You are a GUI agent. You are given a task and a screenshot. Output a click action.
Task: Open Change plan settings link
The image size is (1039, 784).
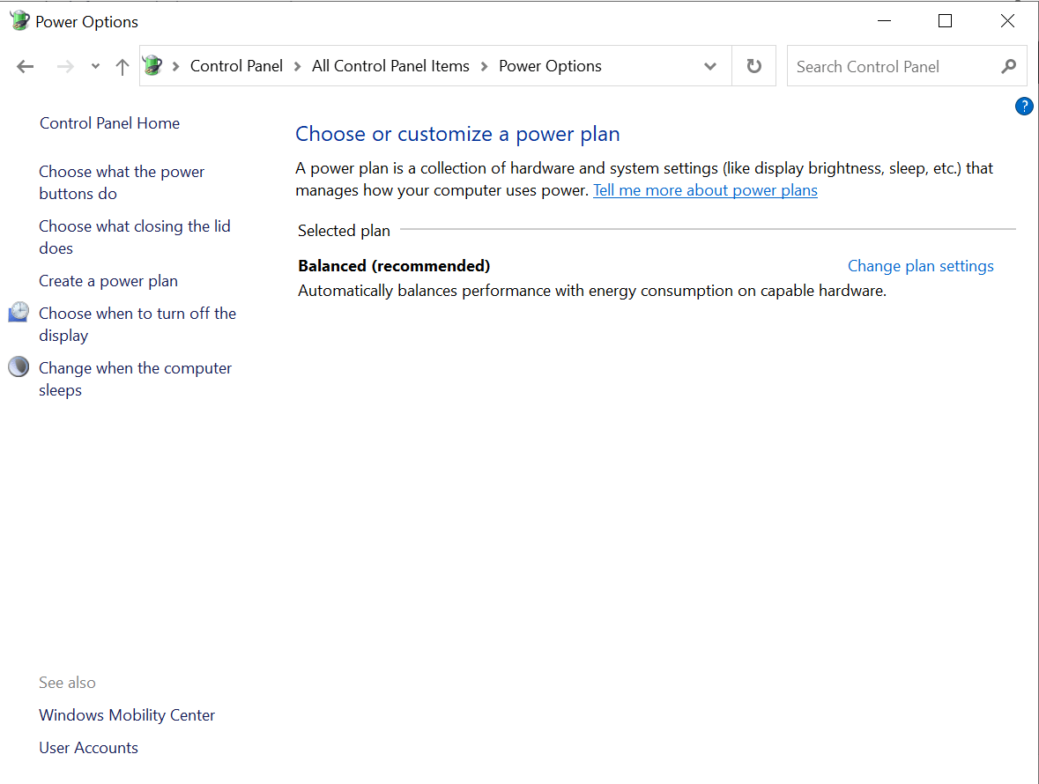click(920, 266)
